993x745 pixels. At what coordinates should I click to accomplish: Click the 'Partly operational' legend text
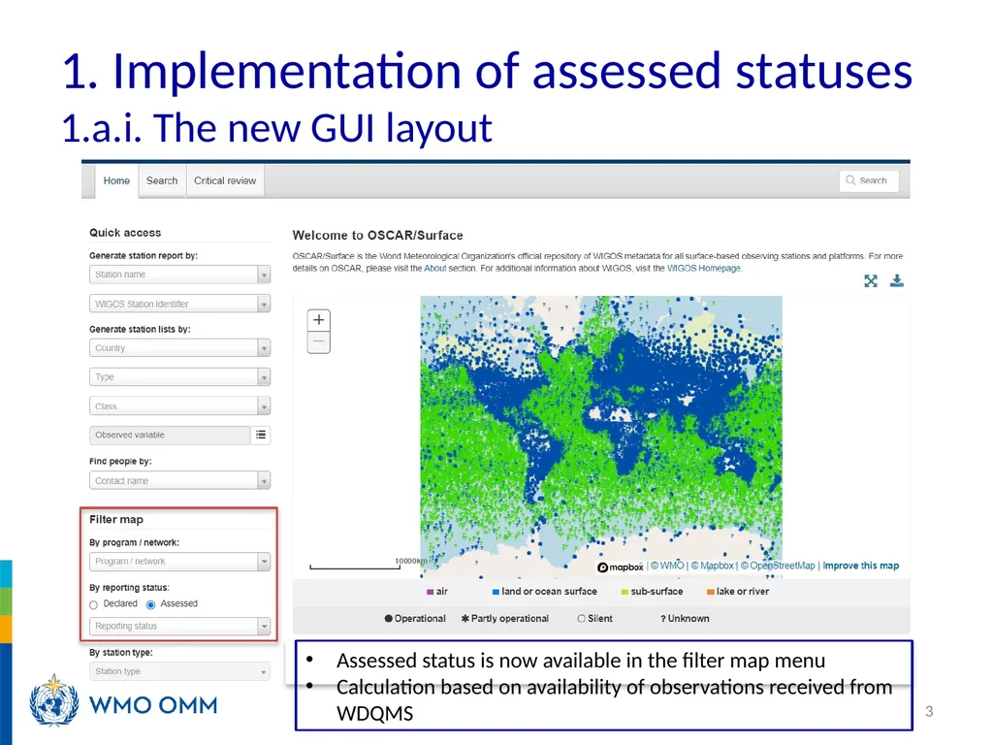click(510, 618)
